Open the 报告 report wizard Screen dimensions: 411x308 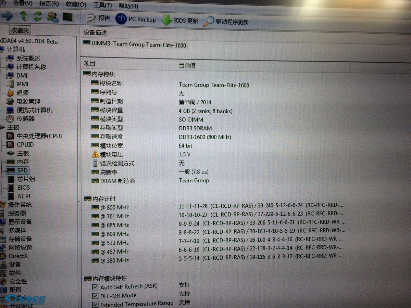pos(98,18)
